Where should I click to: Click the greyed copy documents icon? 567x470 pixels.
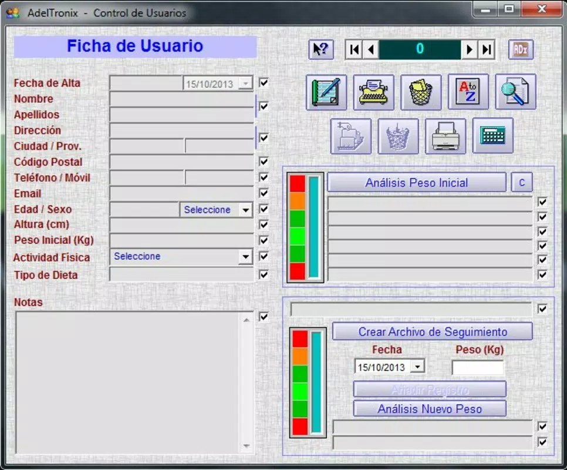351,136
